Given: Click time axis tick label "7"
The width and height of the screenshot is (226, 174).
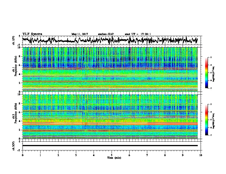Looking at the screenshot, I should tap(147, 155).
